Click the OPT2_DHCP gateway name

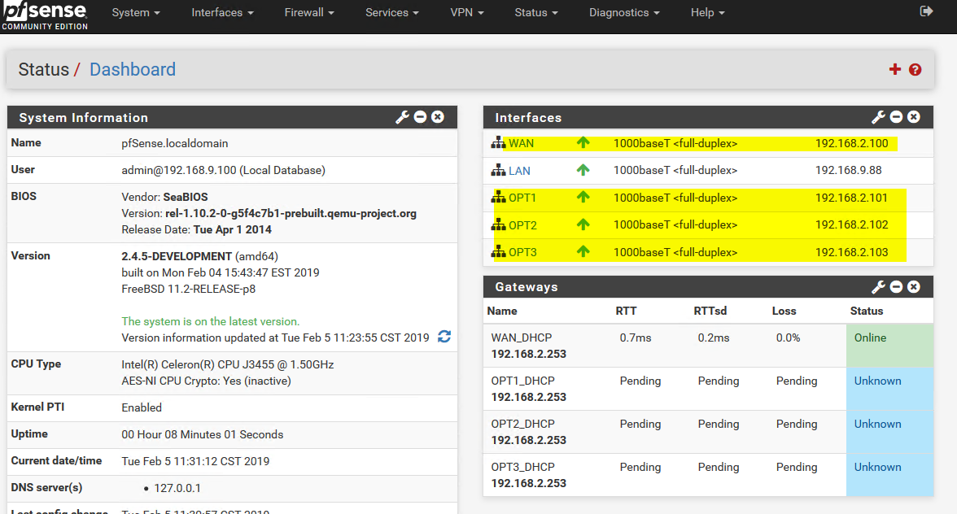pyautogui.click(x=523, y=425)
